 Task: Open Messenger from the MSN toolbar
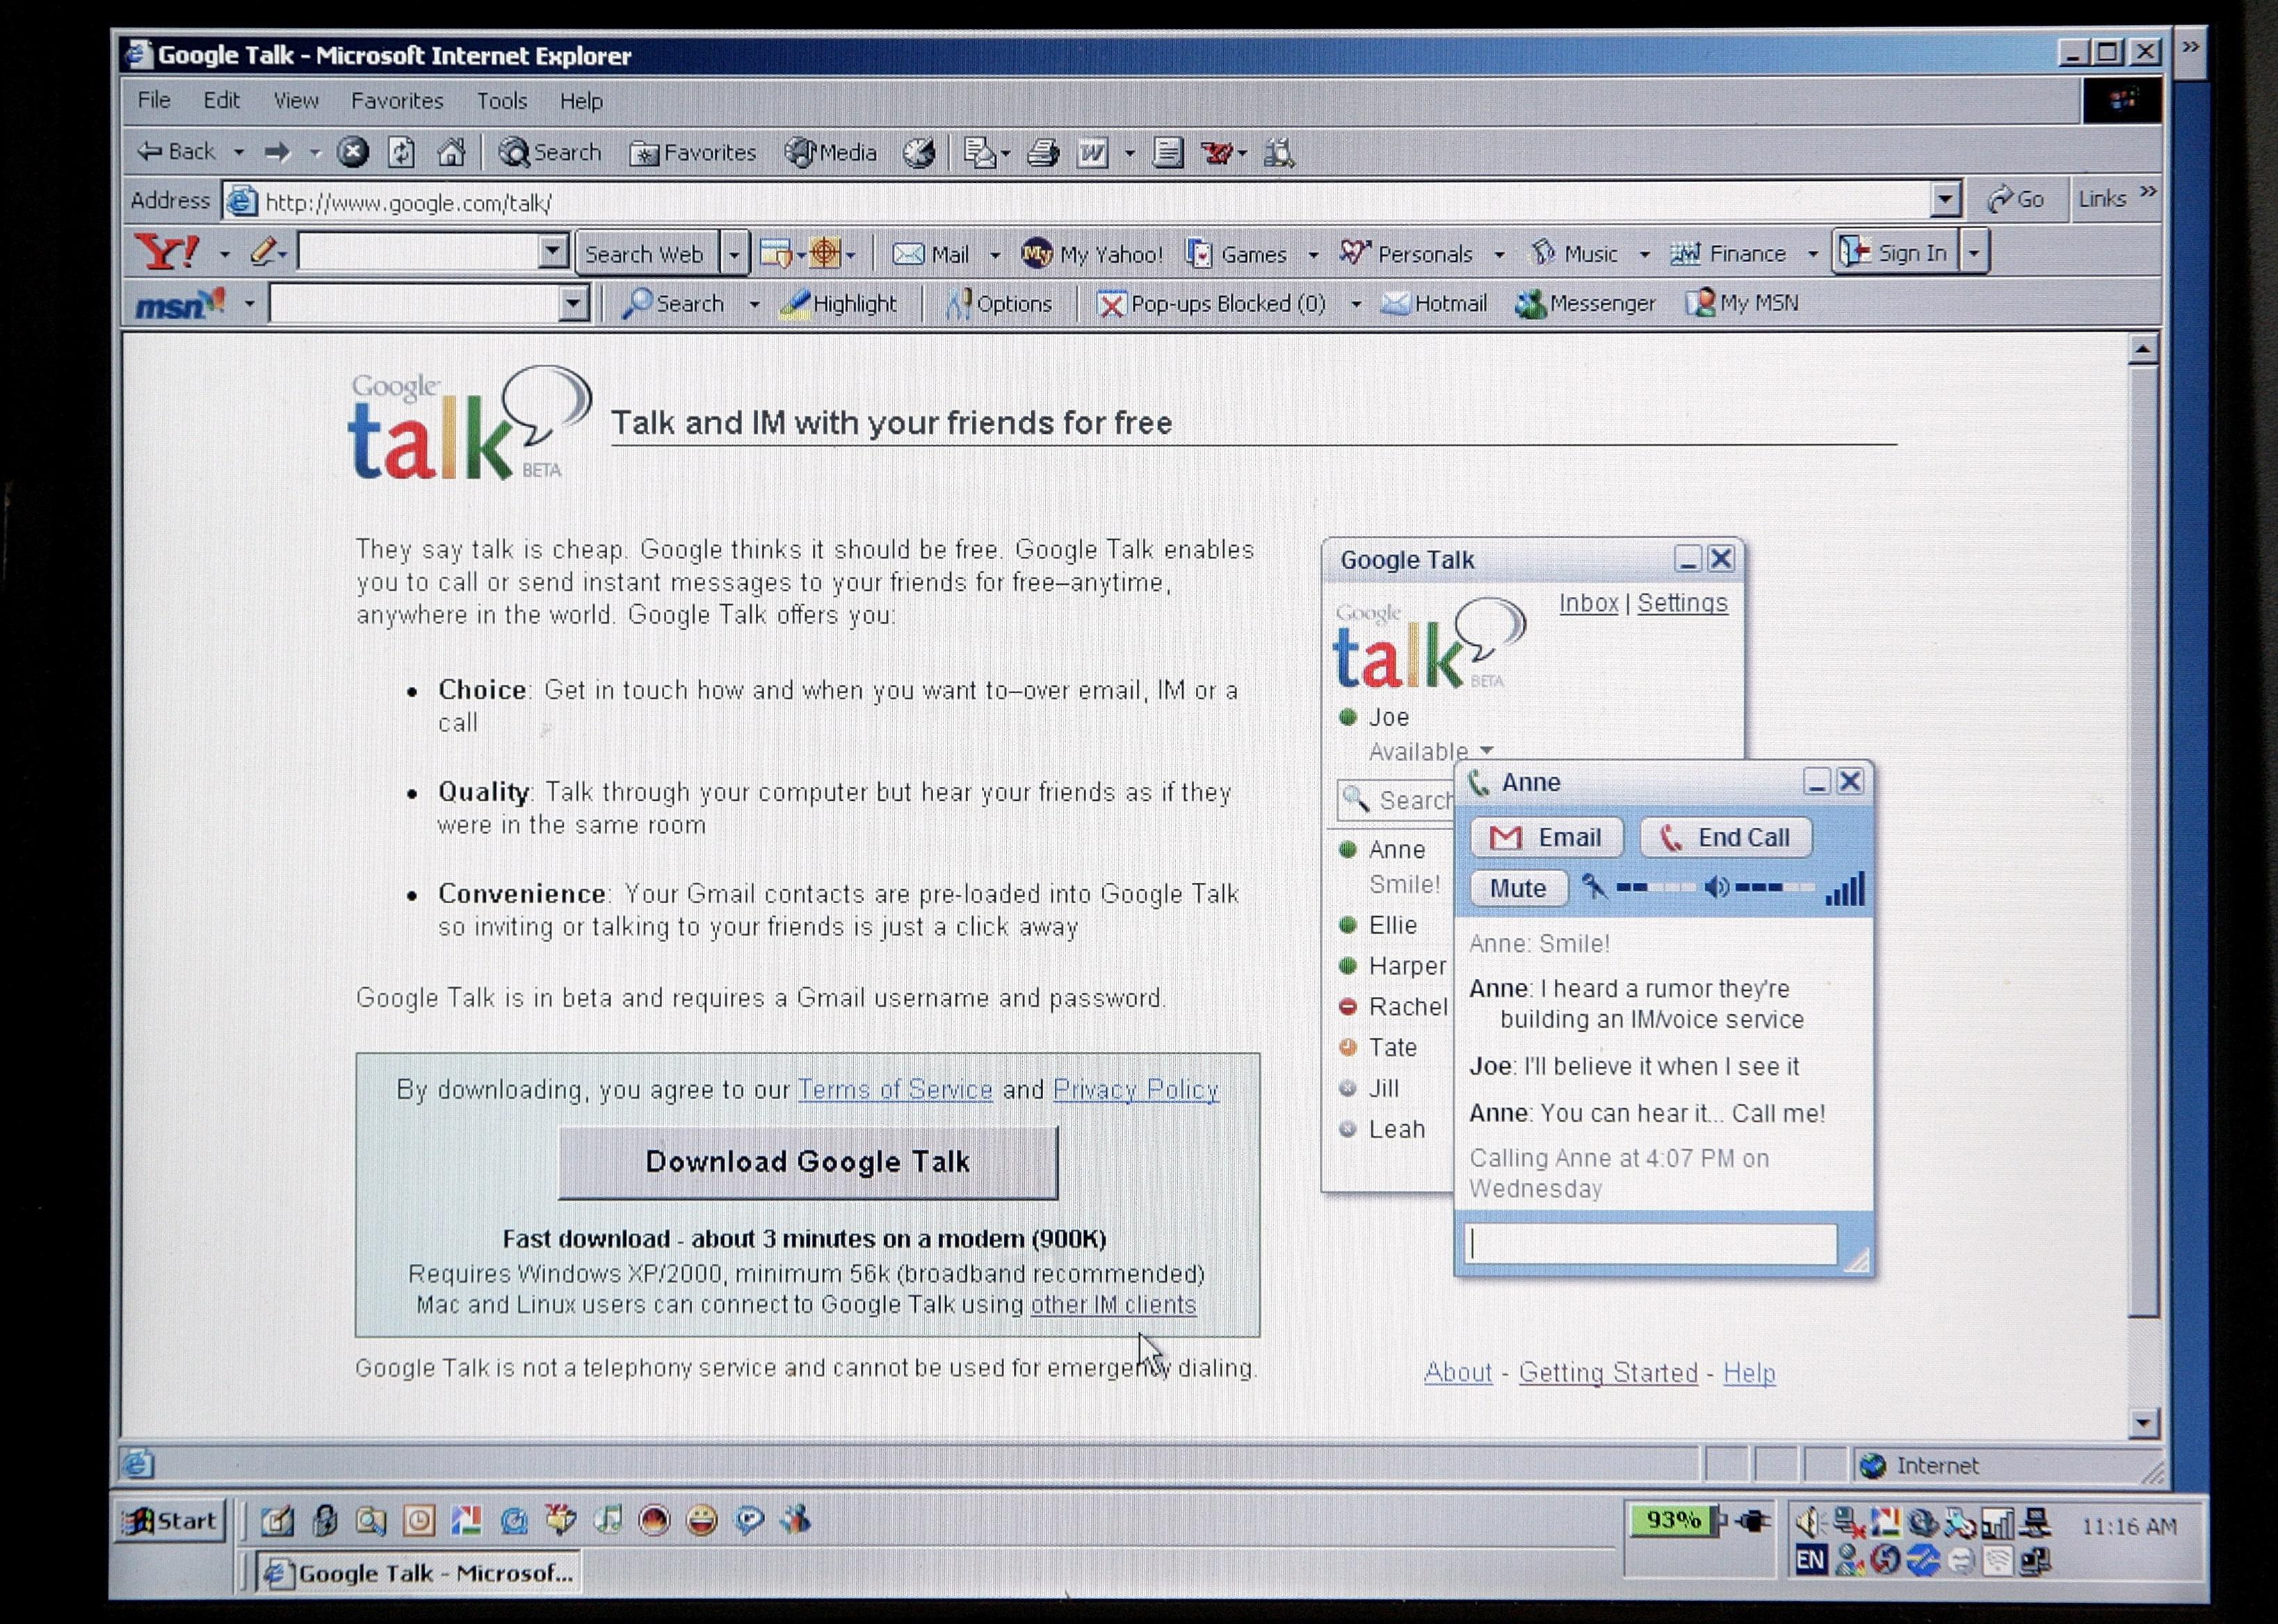pos(1585,303)
